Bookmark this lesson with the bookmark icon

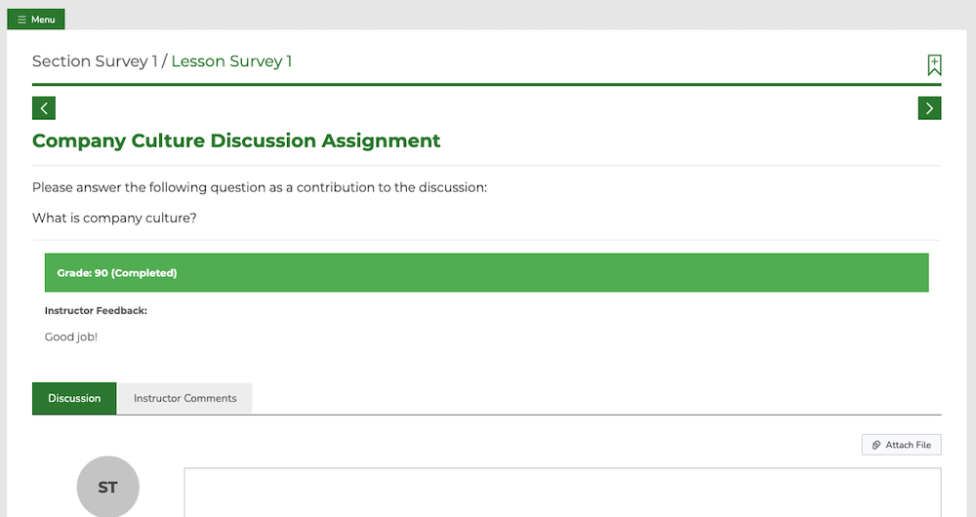[x=934, y=64]
